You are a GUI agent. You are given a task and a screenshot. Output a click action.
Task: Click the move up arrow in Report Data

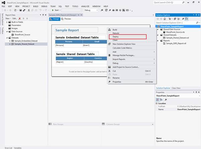pos(23,18)
